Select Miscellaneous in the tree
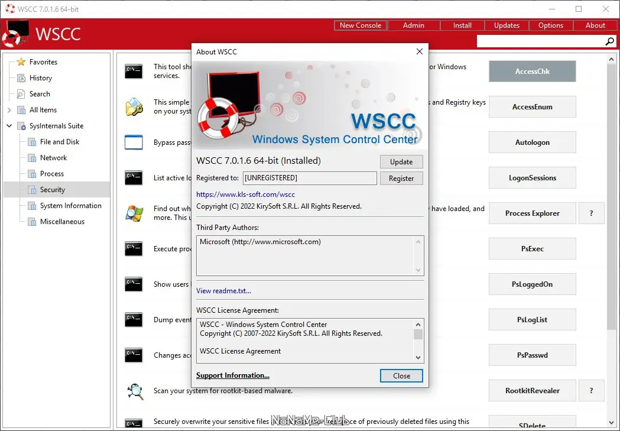The height and width of the screenshot is (431, 620). point(62,222)
